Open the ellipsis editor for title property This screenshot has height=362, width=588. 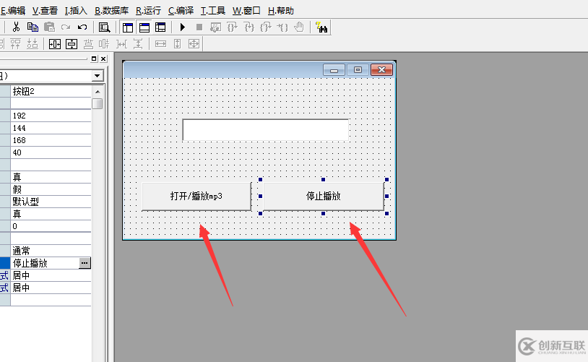point(85,263)
